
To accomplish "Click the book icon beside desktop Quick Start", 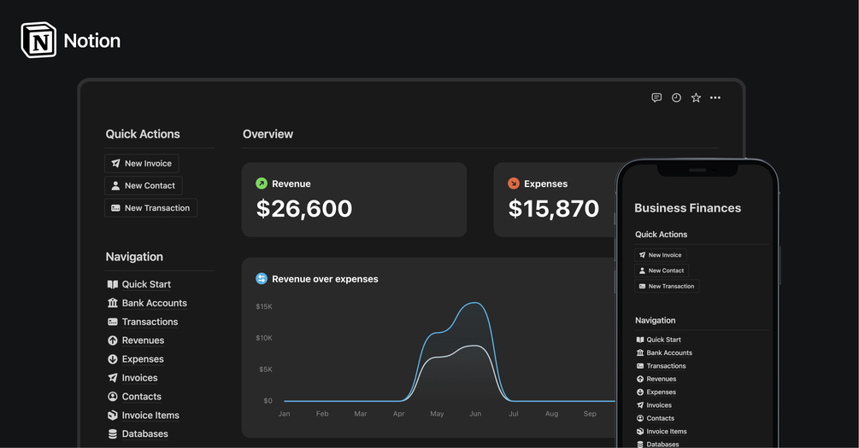I will click(x=112, y=284).
